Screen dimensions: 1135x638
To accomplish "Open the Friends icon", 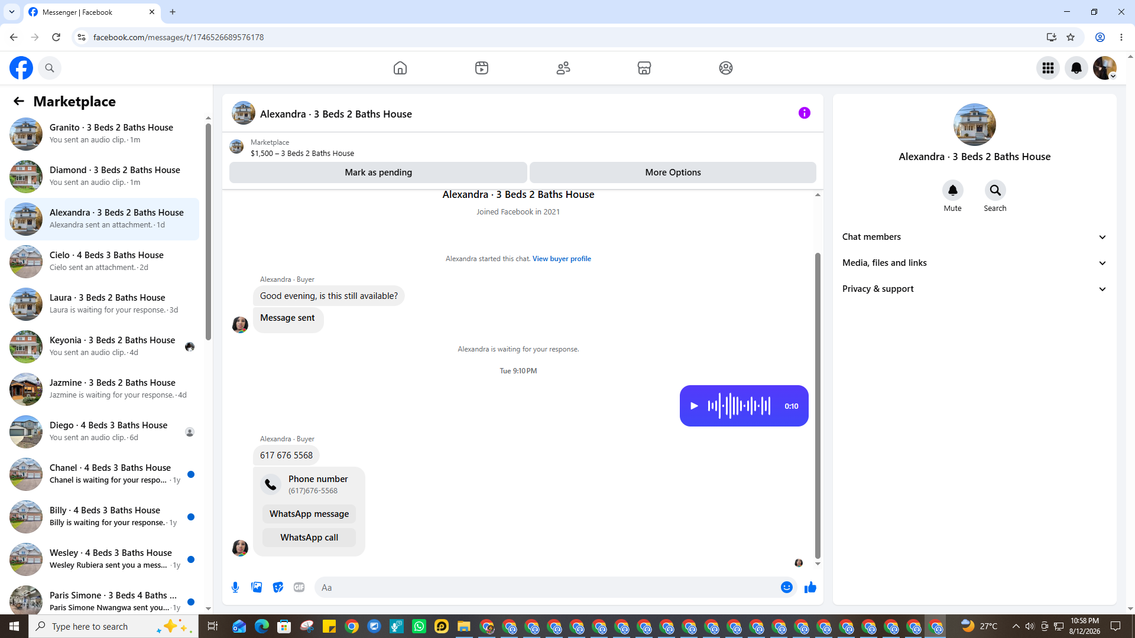I will tap(563, 68).
